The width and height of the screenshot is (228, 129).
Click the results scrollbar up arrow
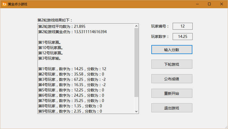pos(136,26)
